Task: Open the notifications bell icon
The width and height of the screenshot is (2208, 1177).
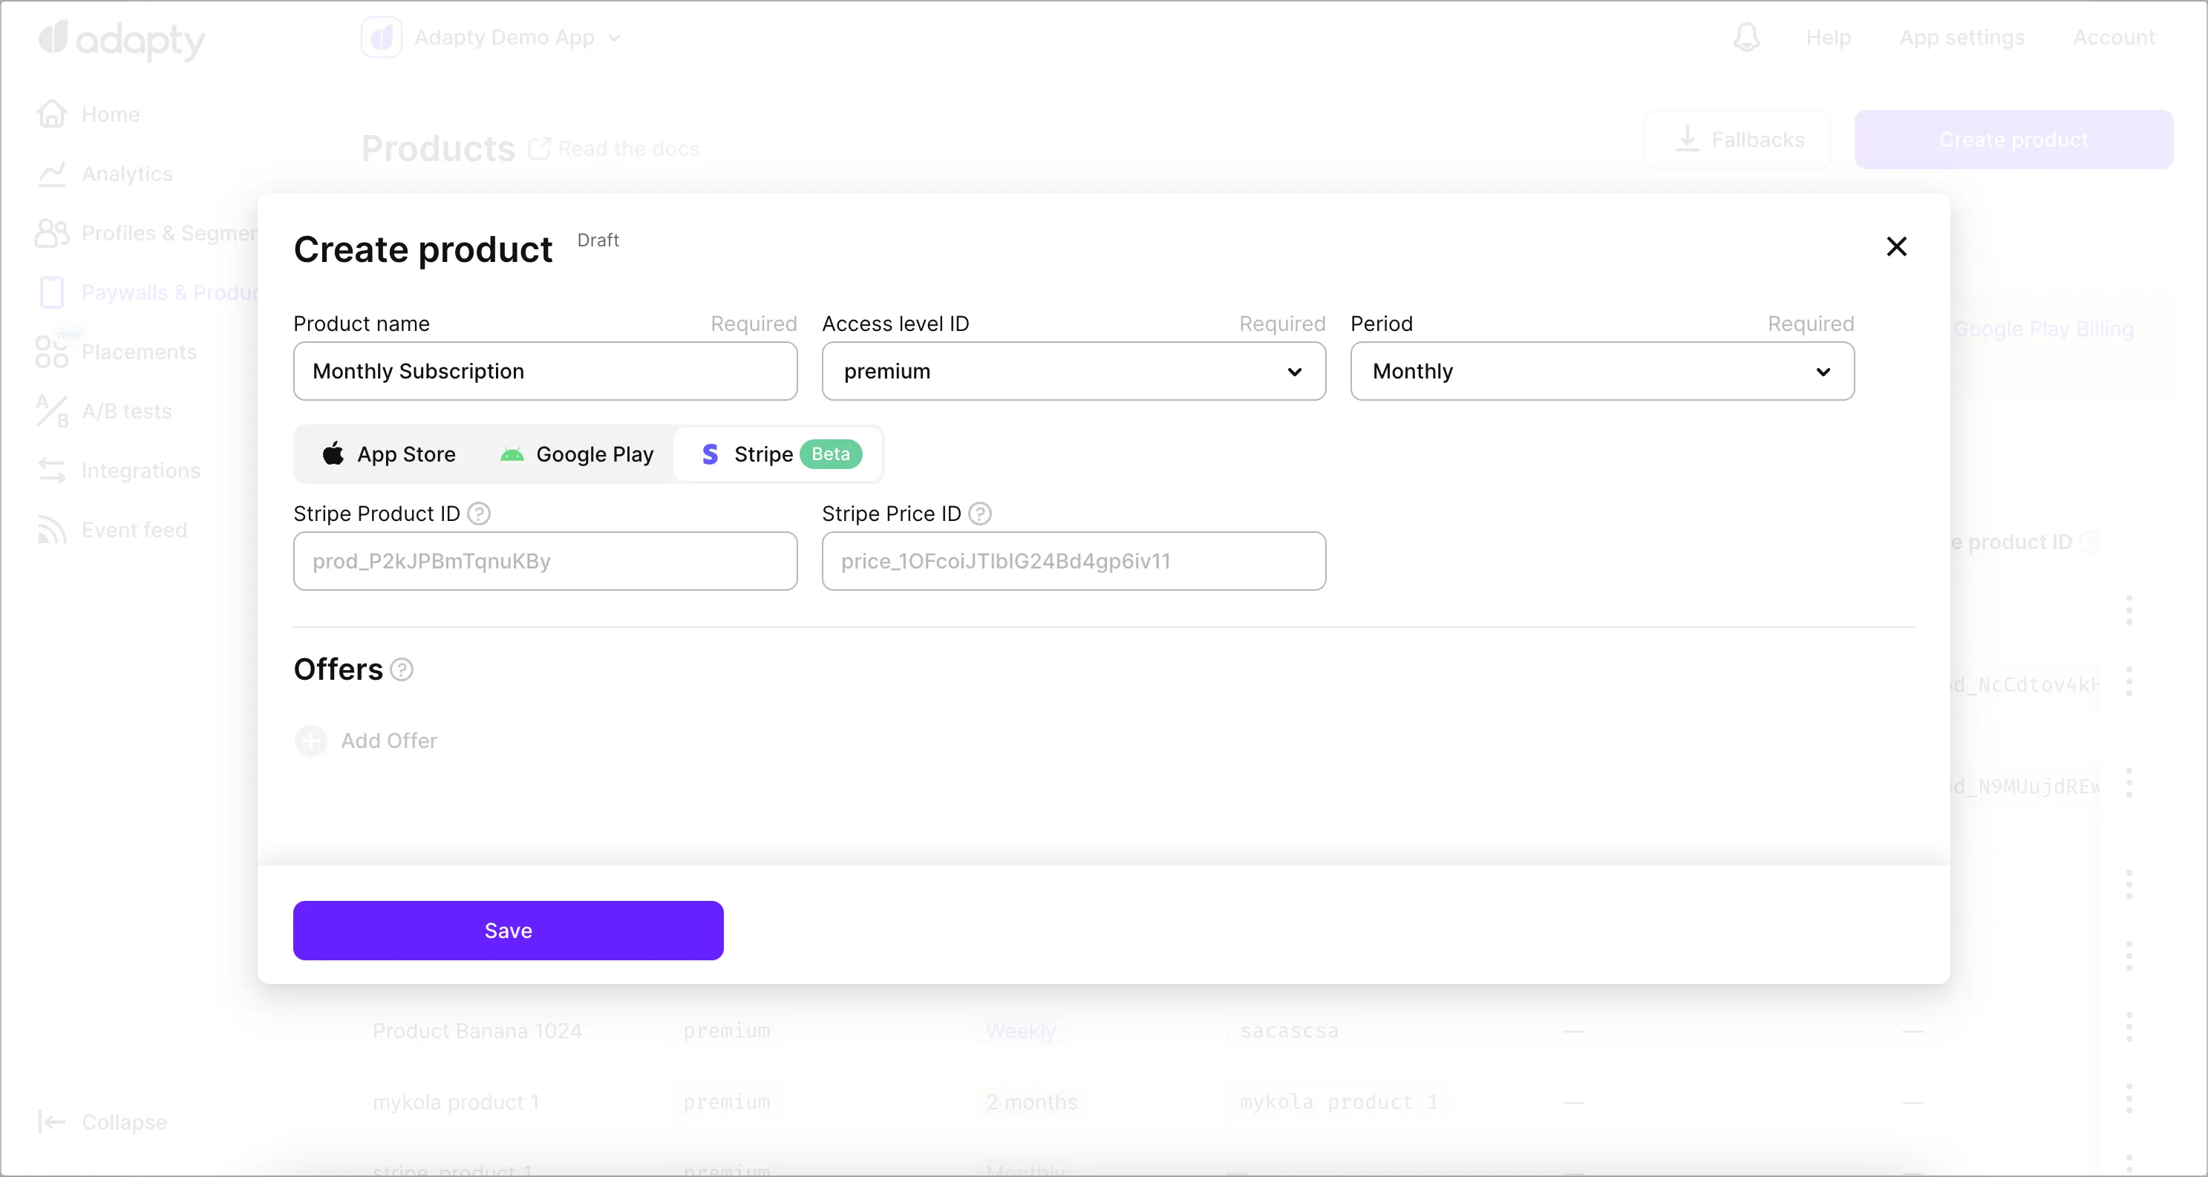Action: [1746, 38]
